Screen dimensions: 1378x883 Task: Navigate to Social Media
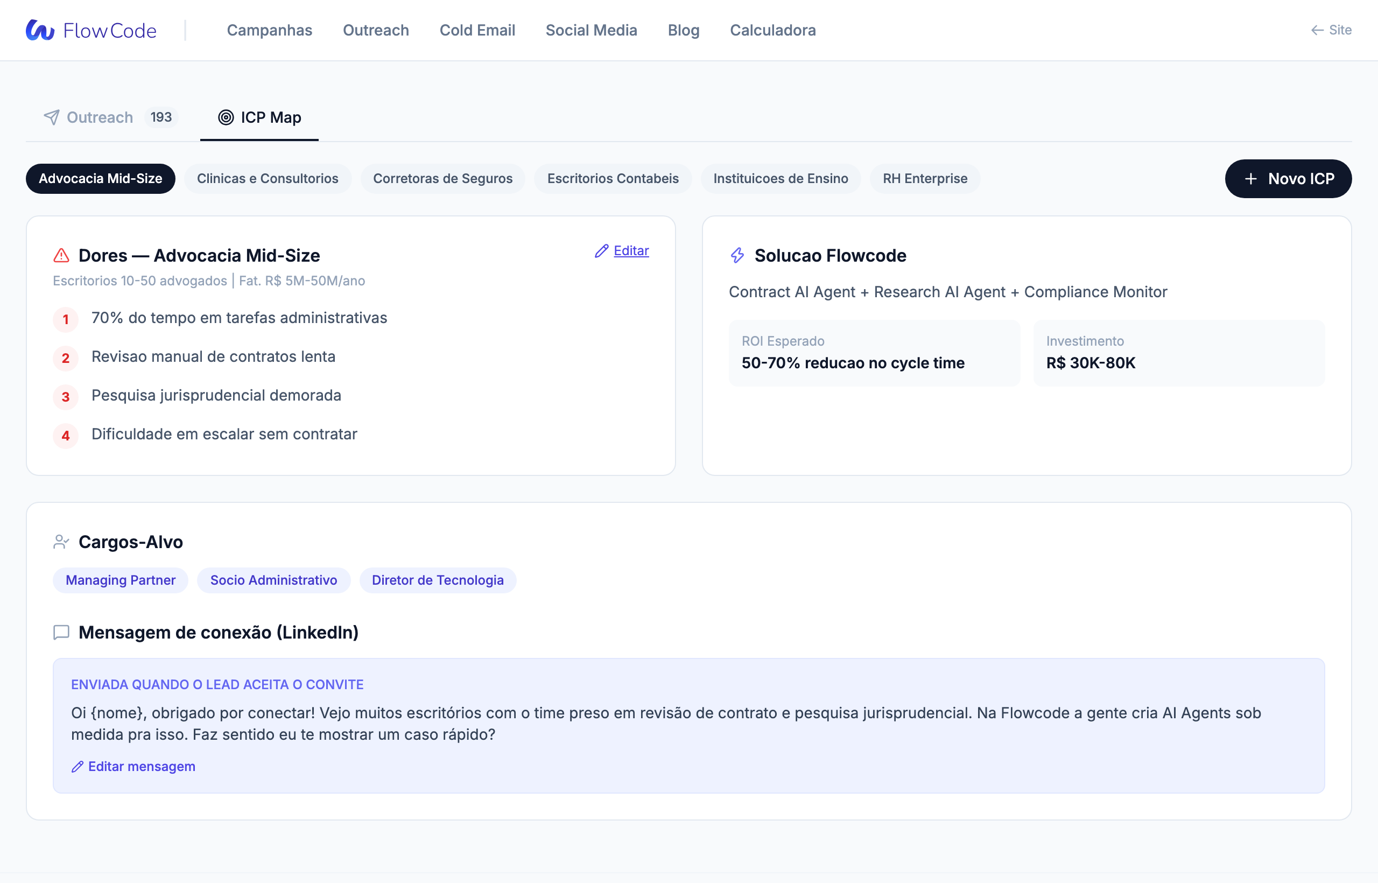pos(592,30)
